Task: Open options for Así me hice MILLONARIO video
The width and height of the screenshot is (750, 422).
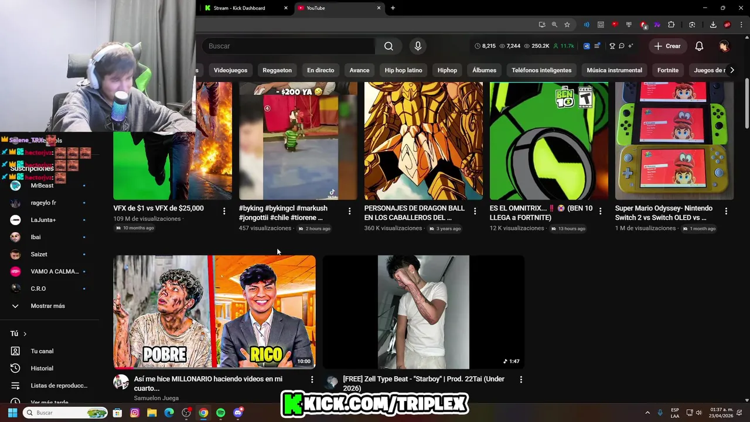Action: [x=312, y=380]
